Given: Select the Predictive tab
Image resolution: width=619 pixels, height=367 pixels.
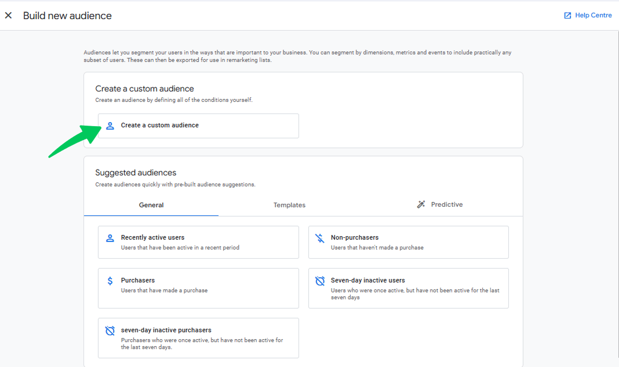Looking at the screenshot, I should tap(439, 204).
